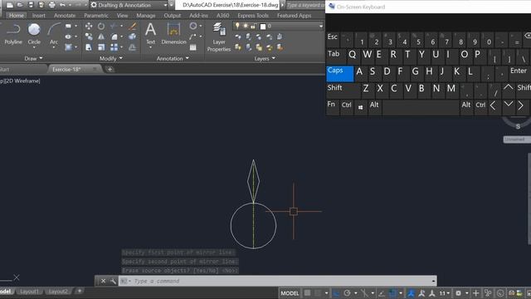Select the Arc drawing tool

[53, 34]
